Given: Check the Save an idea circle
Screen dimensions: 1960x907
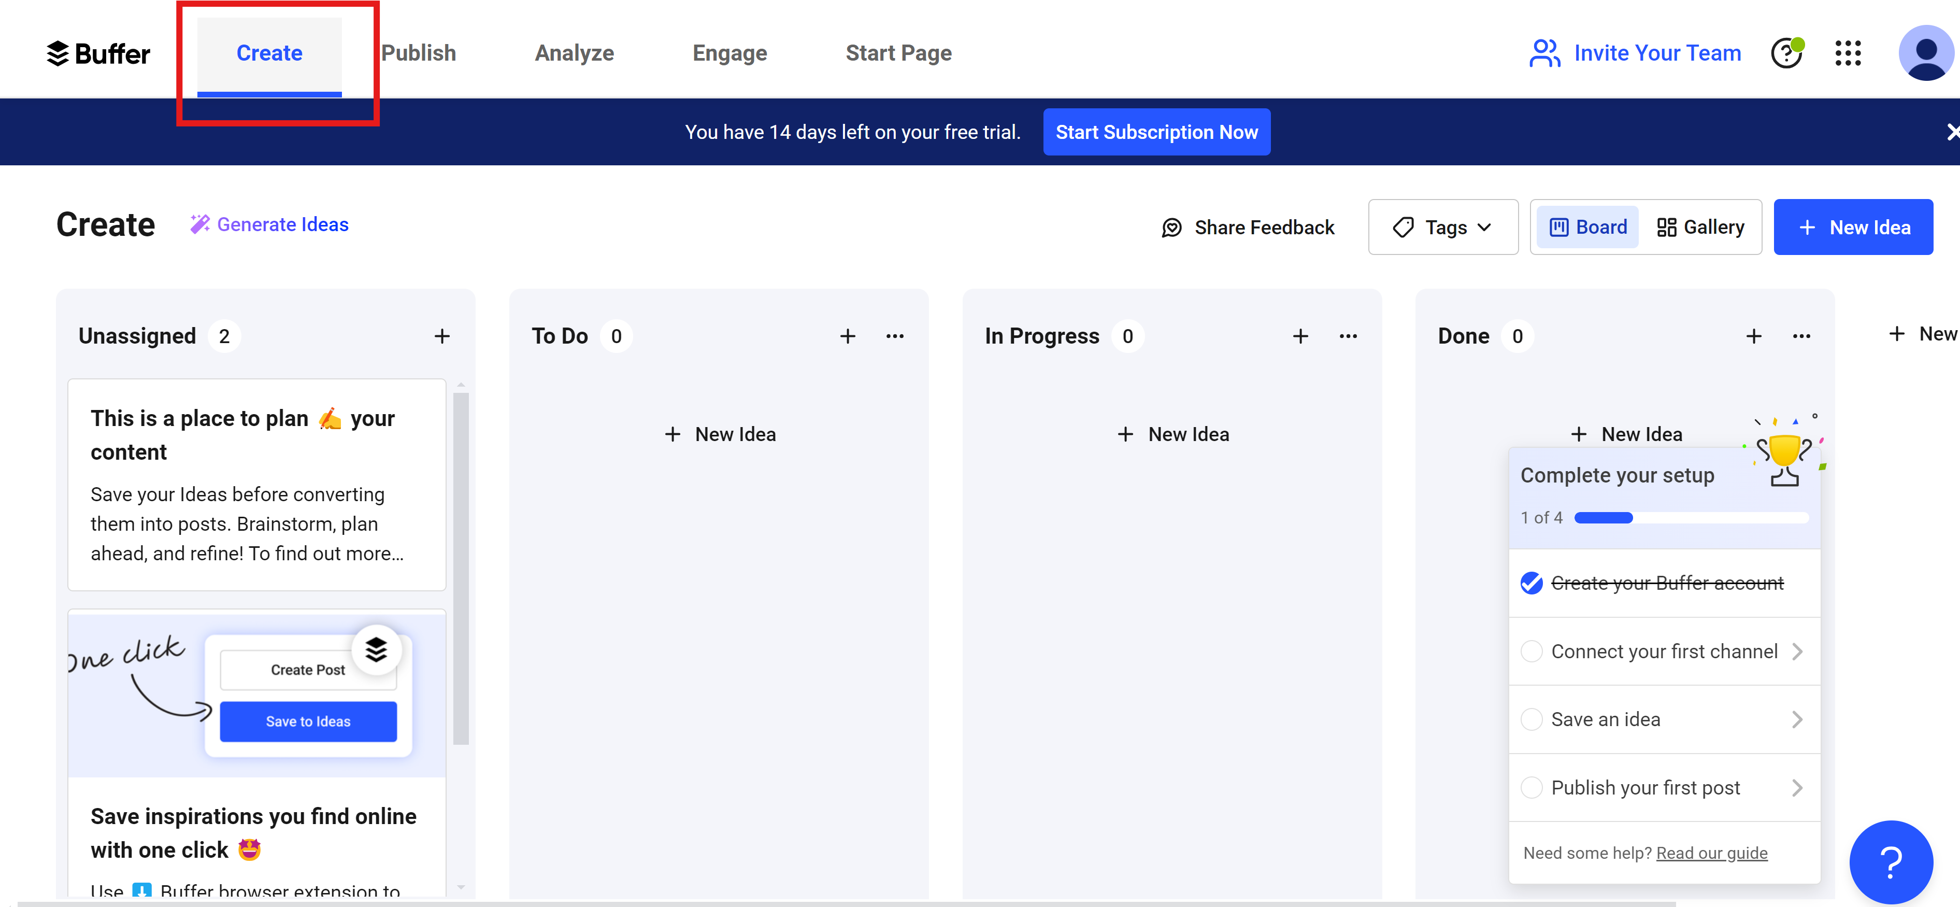Looking at the screenshot, I should coord(1531,719).
